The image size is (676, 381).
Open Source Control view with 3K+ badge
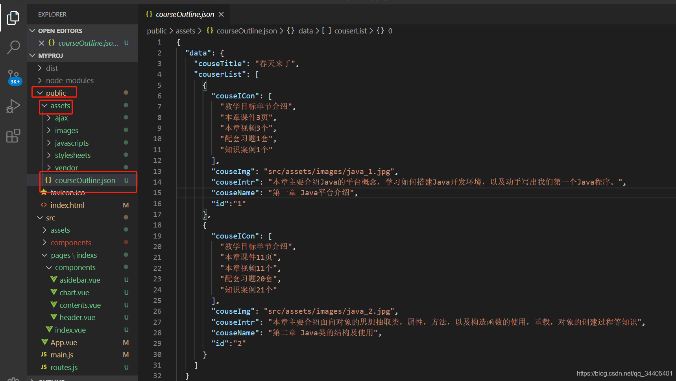click(14, 77)
